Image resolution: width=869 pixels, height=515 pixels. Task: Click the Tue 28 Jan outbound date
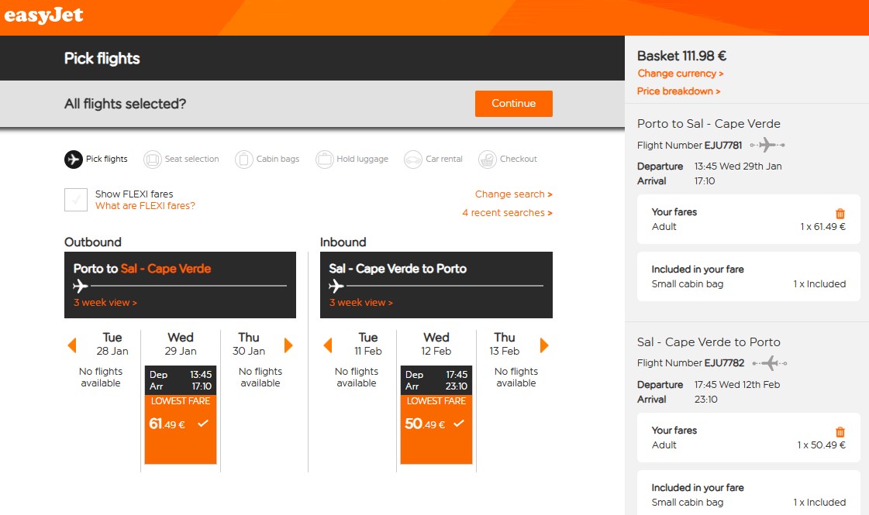point(112,344)
